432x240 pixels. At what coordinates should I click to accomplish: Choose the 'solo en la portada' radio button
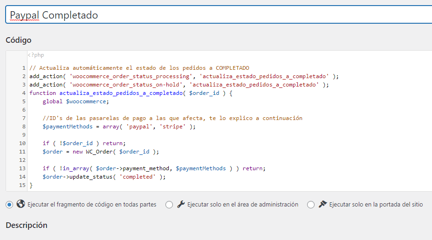pos(311,205)
